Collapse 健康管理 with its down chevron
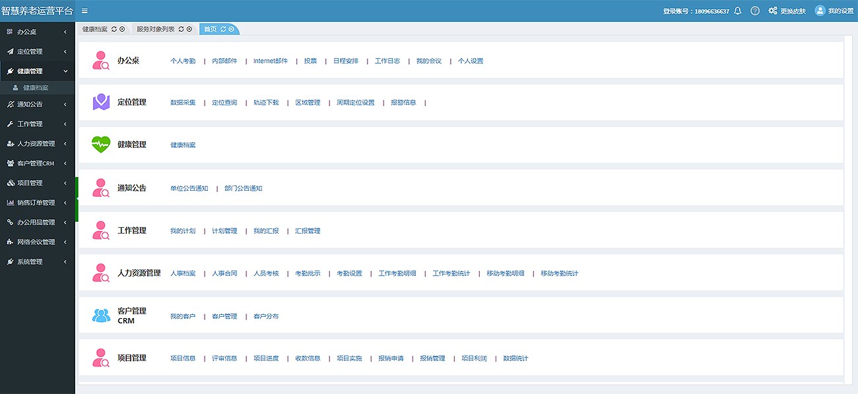The width and height of the screenshot is (858, 394). tap(65, 71)
